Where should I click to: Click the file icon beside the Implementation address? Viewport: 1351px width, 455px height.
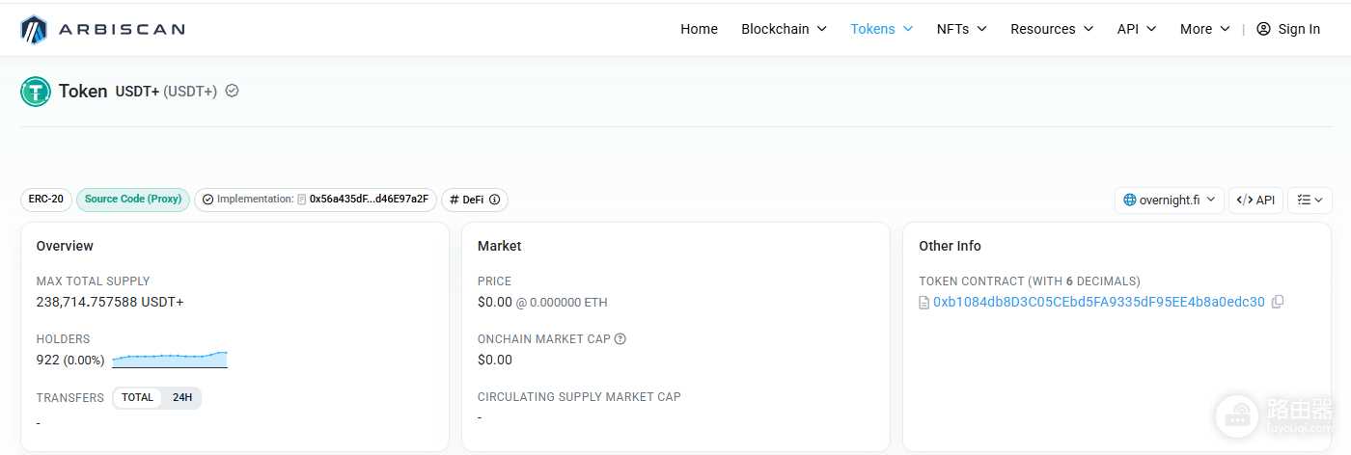302,200
